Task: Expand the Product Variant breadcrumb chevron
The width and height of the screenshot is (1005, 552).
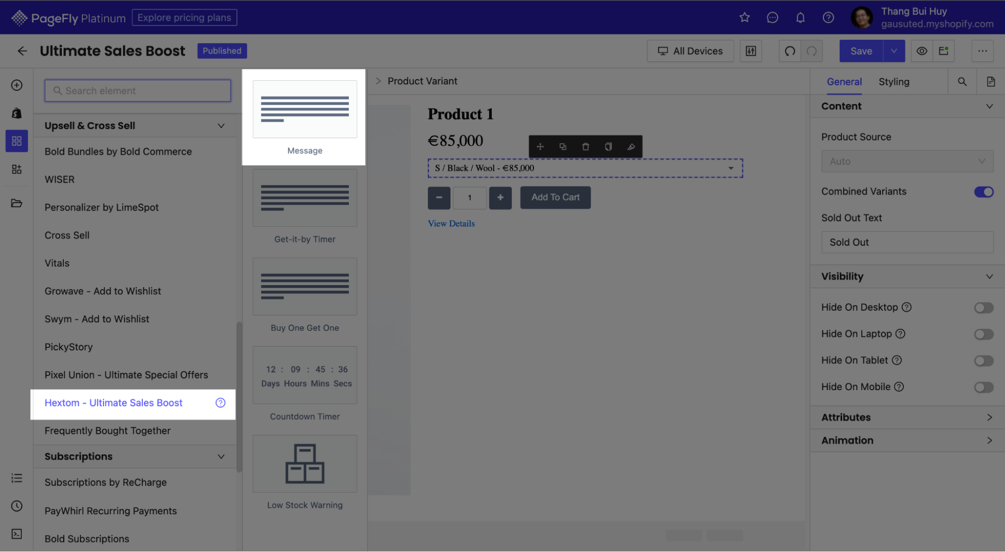Action: click(378, 81)
